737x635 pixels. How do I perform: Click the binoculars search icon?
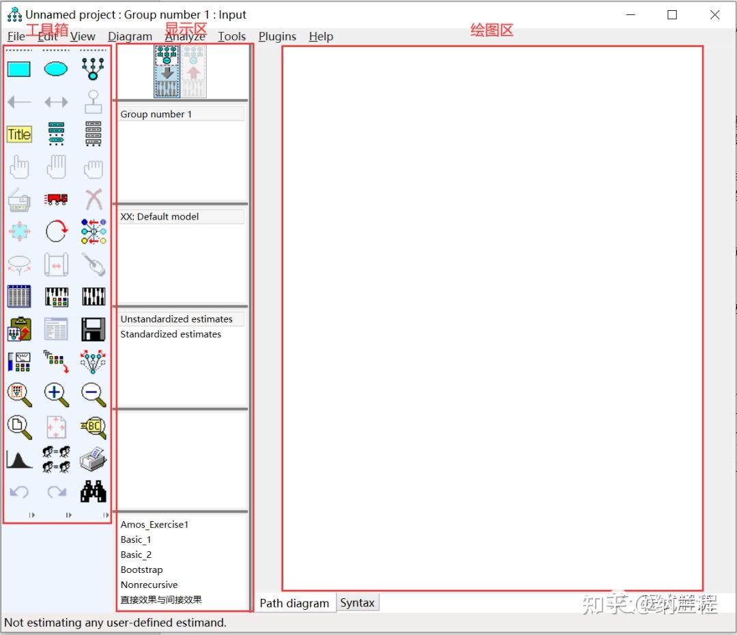(x=93, y=491)
